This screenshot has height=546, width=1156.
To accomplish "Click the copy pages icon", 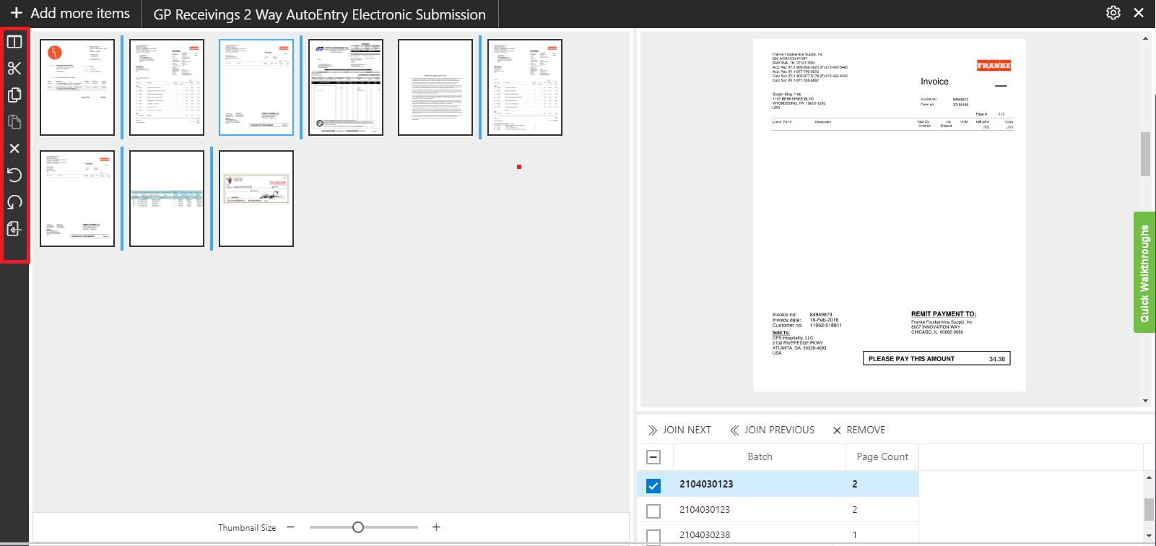I will tap(14, 95).
